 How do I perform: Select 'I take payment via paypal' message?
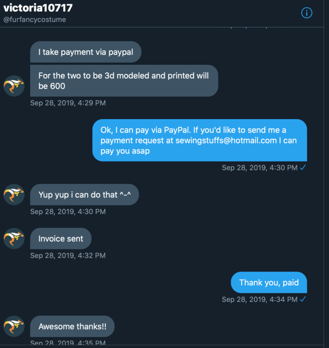pyautogui.click(x=86, y=52)
